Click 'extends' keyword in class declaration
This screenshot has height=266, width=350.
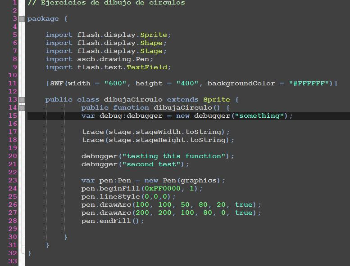coord(182,99)
